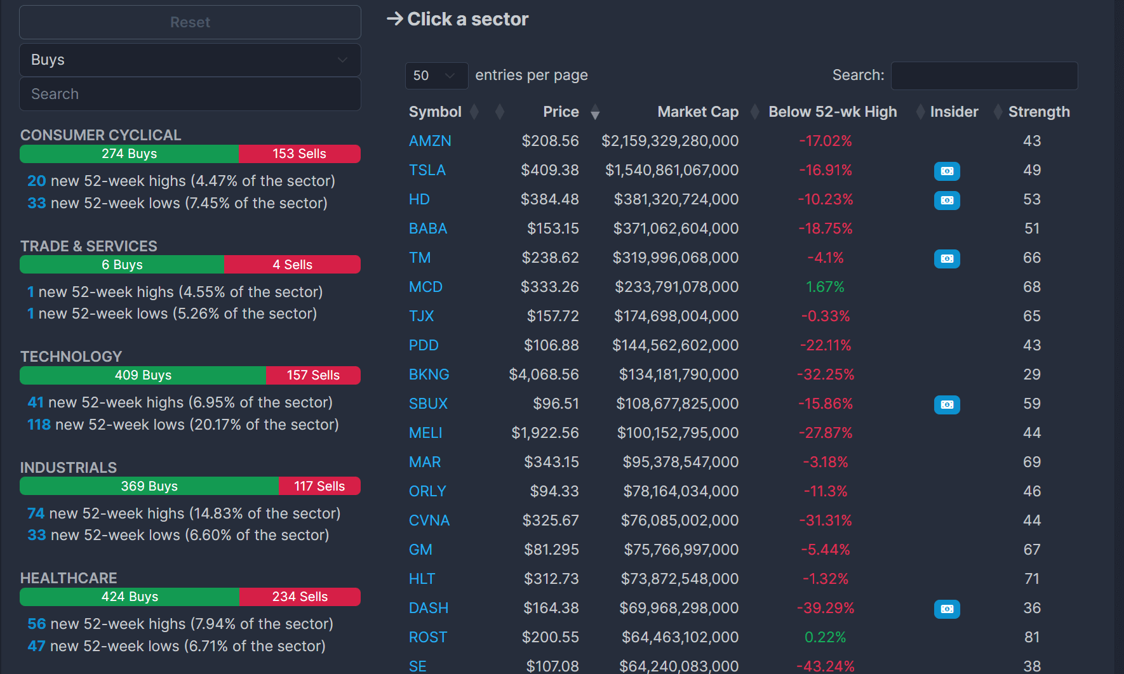Click the 56 new 52-week highs count
Viewport: 1124px width, 674px height.
pyautogui.click(x=37, y=624)
